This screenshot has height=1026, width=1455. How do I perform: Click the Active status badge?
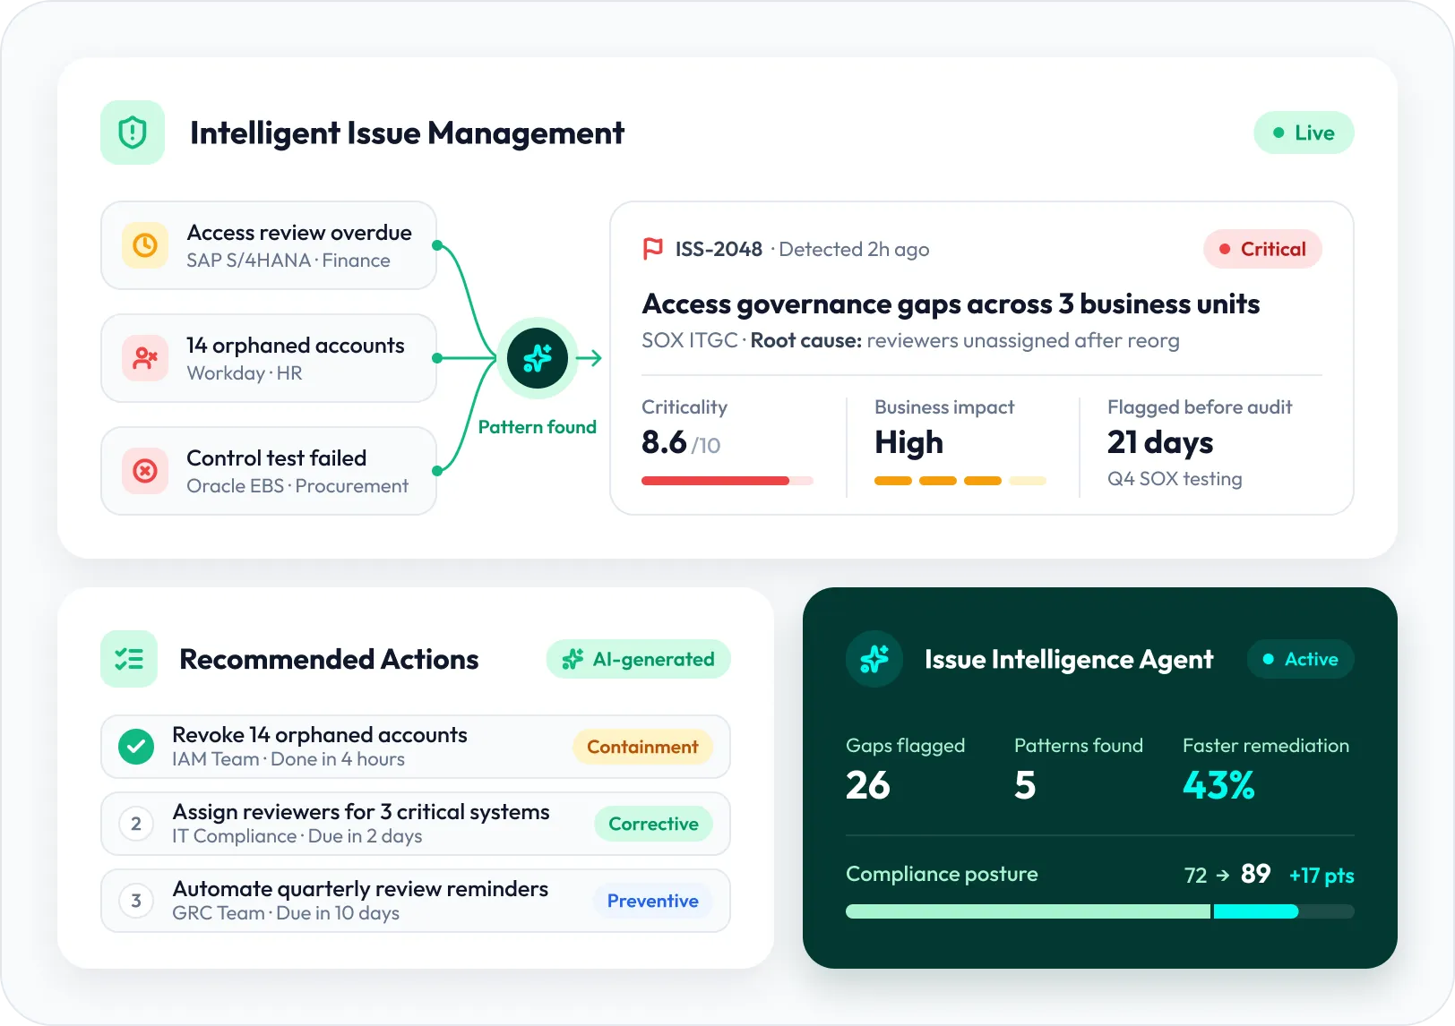coord(1300,659)
